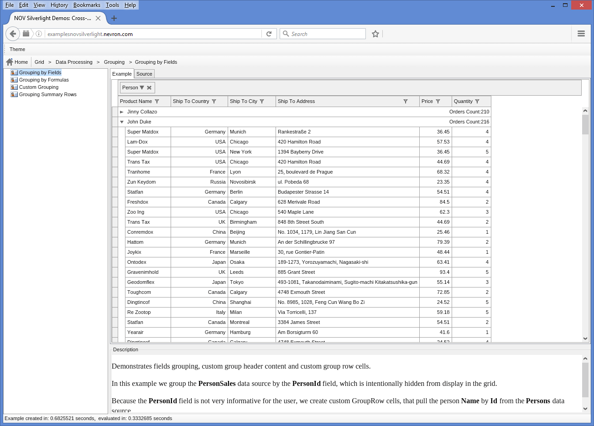
Task: Click grid scrollbar up arrow
Action: click(585, 111)
